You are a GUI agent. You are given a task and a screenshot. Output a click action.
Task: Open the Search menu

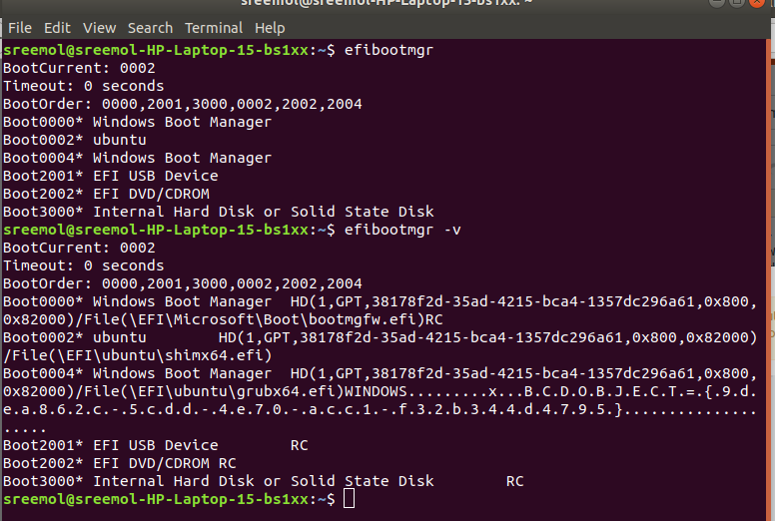[150, 28]
